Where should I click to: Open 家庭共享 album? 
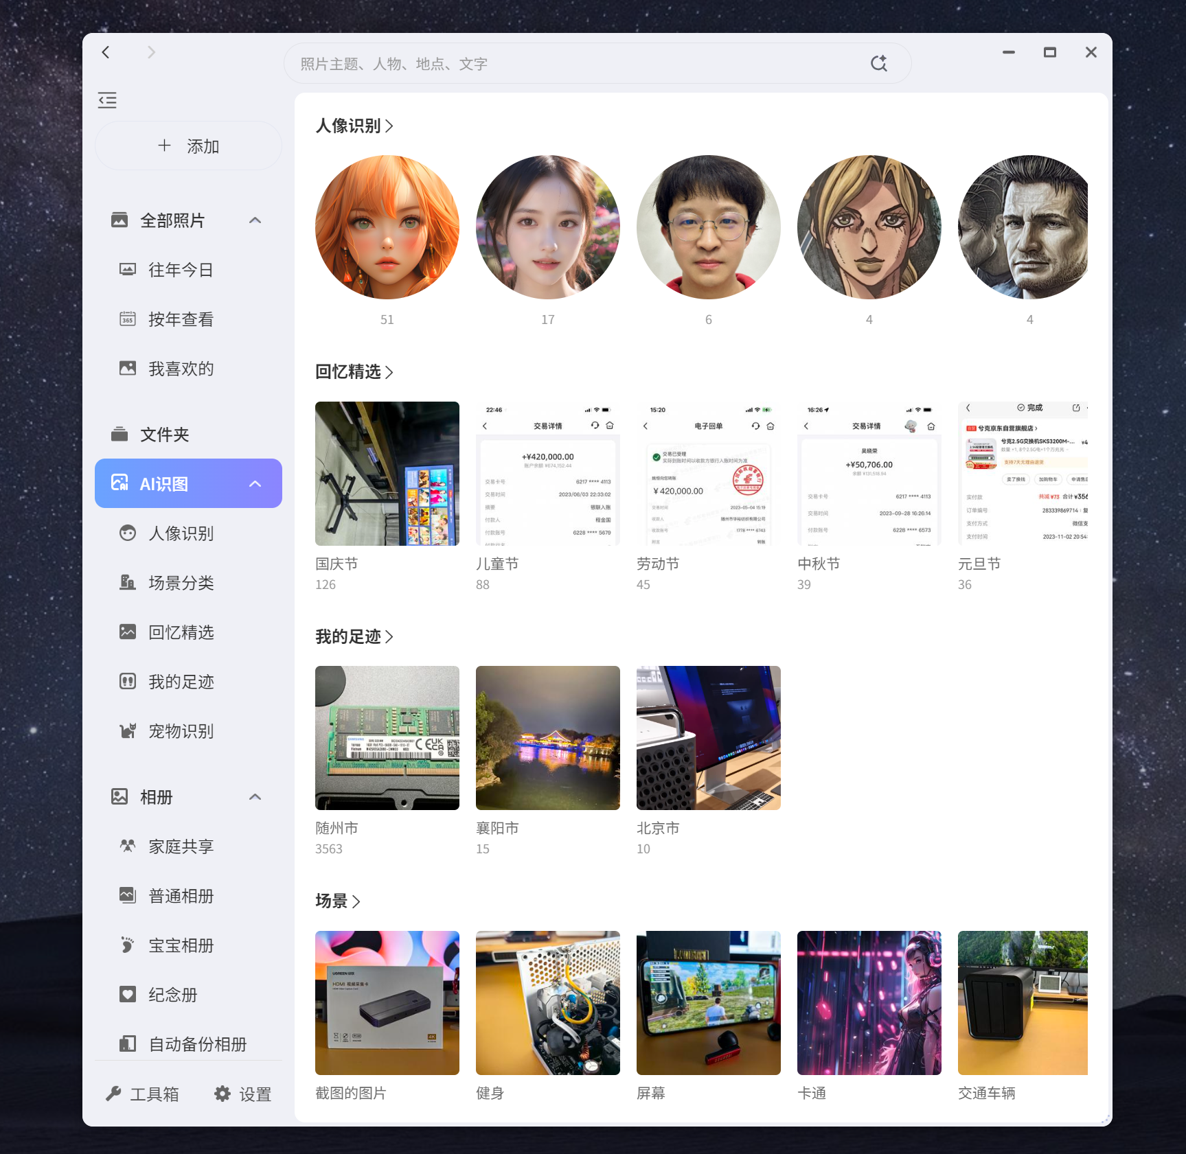[x=188, y=846]
